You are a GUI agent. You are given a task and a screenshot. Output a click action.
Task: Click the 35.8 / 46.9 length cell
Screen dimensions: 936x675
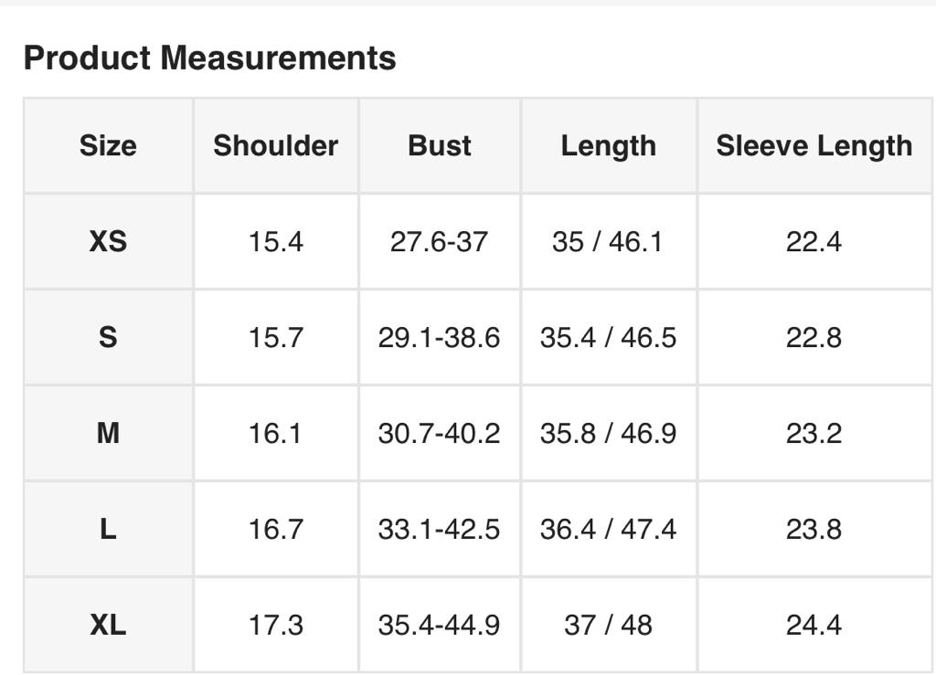(608, 433)
